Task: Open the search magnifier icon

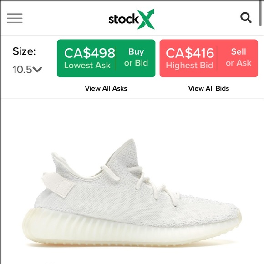Action: click(246, 17)
